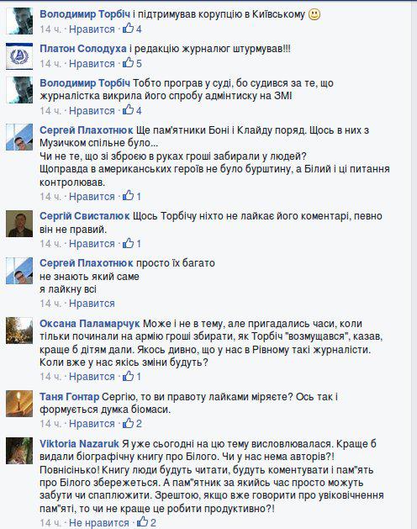
Task: Like Таня Гонтар's comment with 'Нравится'
Action: tap(92, 424)
